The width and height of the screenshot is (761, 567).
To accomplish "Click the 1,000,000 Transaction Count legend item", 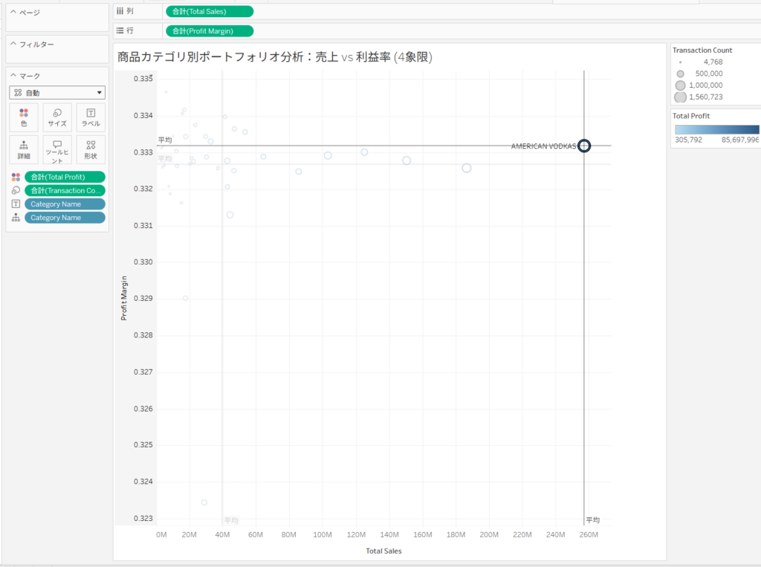I will click(680, 85).
